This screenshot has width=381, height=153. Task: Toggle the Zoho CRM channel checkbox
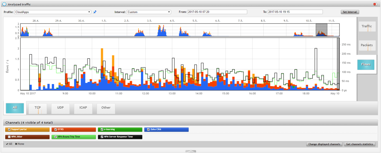(148, 130)
